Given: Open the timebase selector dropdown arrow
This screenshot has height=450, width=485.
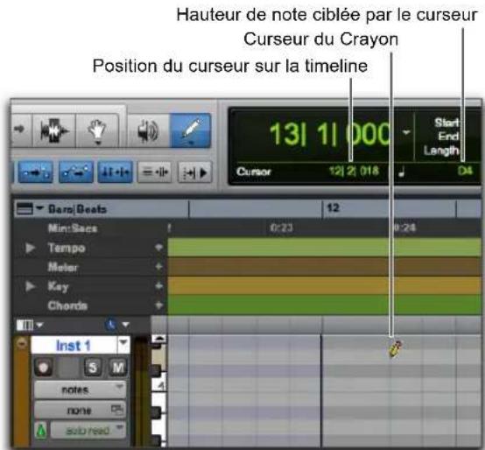Looking at the screenshot, I should pos(125,325).
